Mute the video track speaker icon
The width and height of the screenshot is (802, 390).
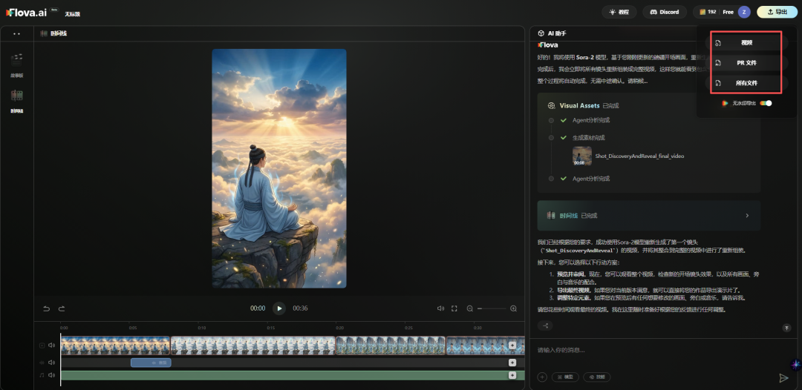pyautogui.click(x=52, y=346)
